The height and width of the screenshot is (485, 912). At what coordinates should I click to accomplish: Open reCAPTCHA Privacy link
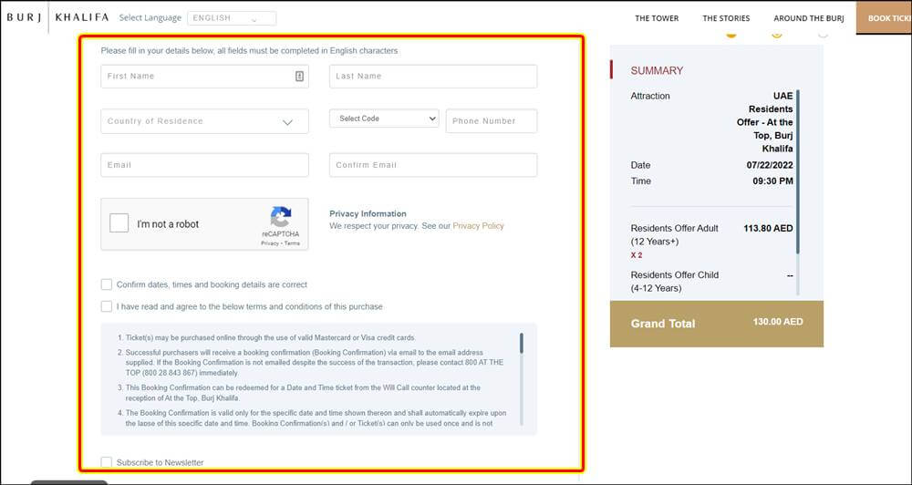270,243
